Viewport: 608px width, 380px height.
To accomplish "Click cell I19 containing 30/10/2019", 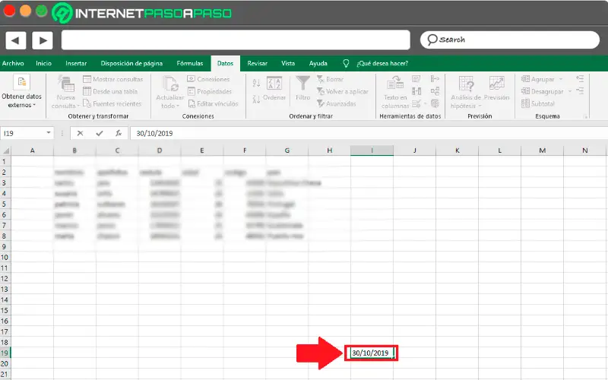I will 372,353.
